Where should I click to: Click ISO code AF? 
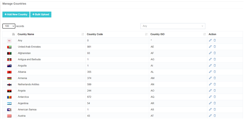(152, 53)
